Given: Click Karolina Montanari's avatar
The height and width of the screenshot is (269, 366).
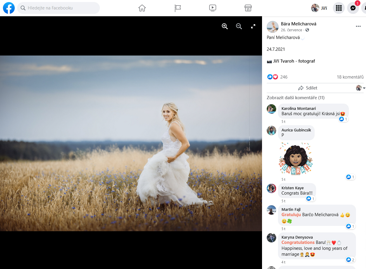Looking at the screenshot, I should coord(271,109).
